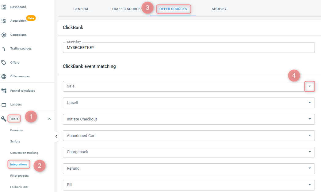Click the Tools menu label
The width and height of the screenshot is (321, 192).
[x=14, y=119]
